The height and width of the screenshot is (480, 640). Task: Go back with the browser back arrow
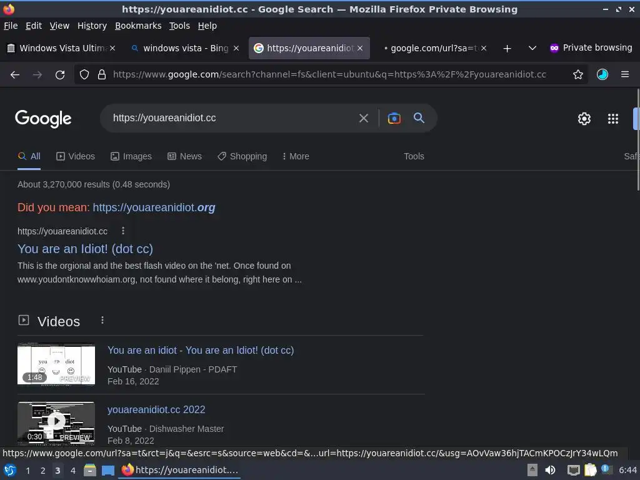(15, 75)
